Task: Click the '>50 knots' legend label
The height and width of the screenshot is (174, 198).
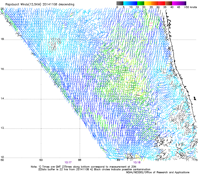Action: coord(190,7)
